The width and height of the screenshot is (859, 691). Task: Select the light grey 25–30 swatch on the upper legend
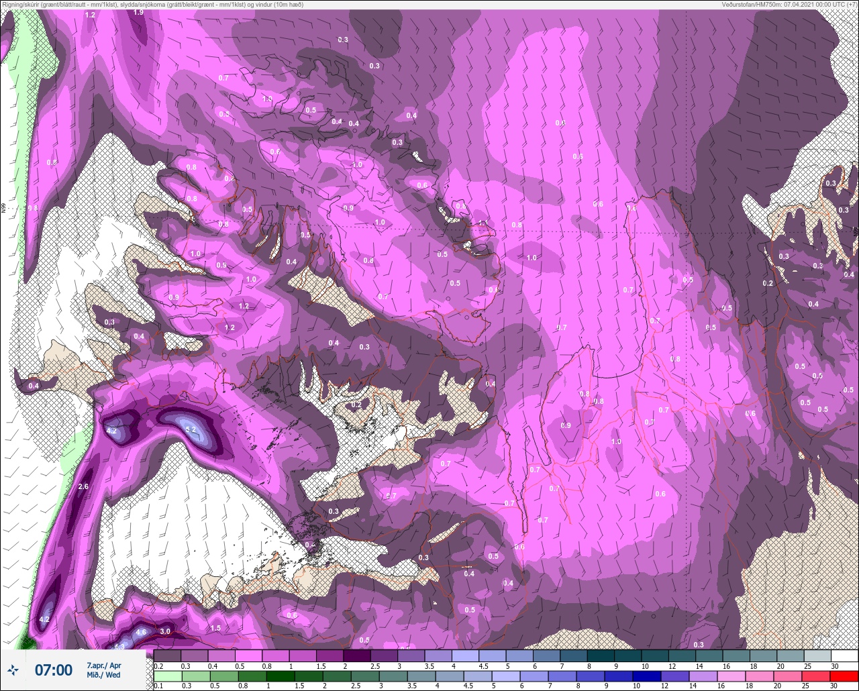coord(817,655)
